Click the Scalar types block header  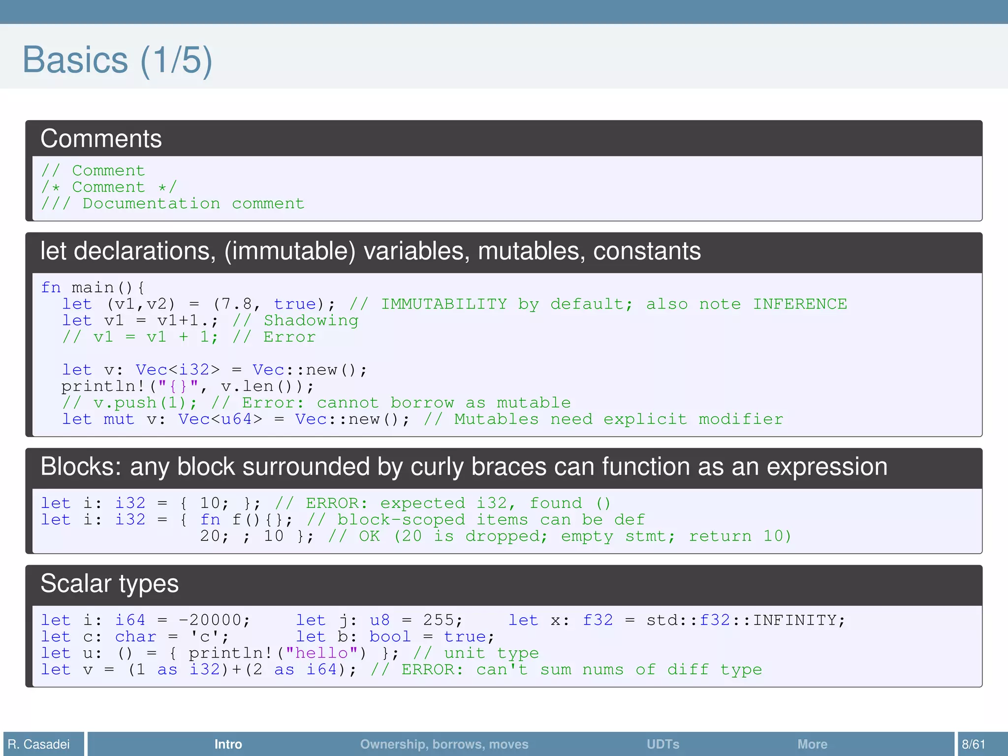point(109,584)
